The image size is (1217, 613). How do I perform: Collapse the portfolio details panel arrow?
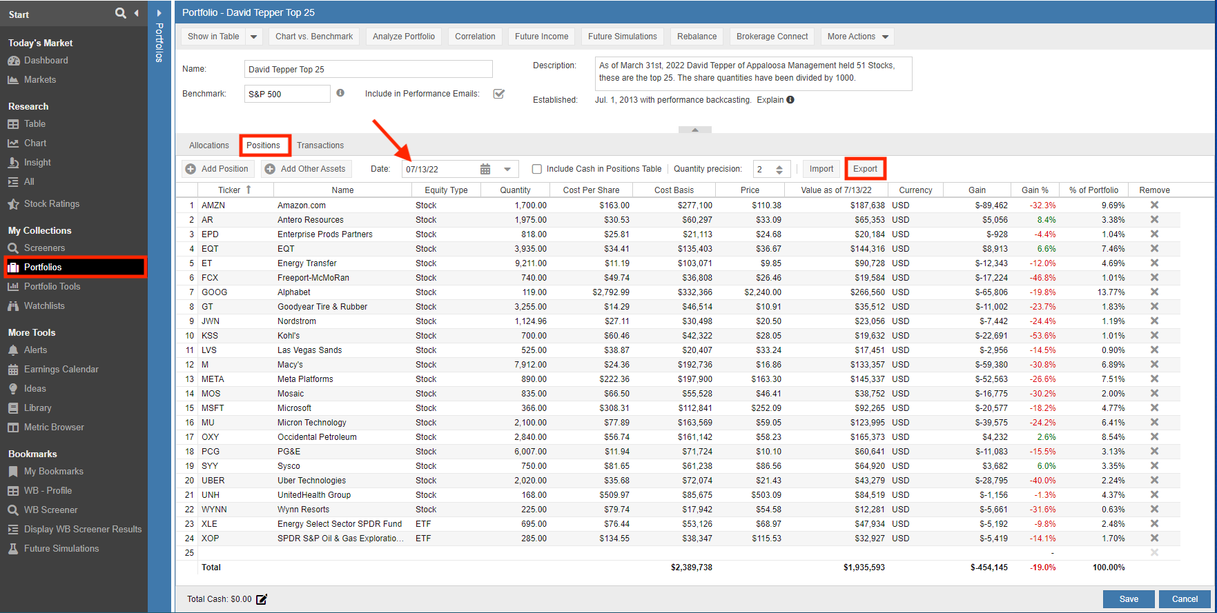[695, 130]
